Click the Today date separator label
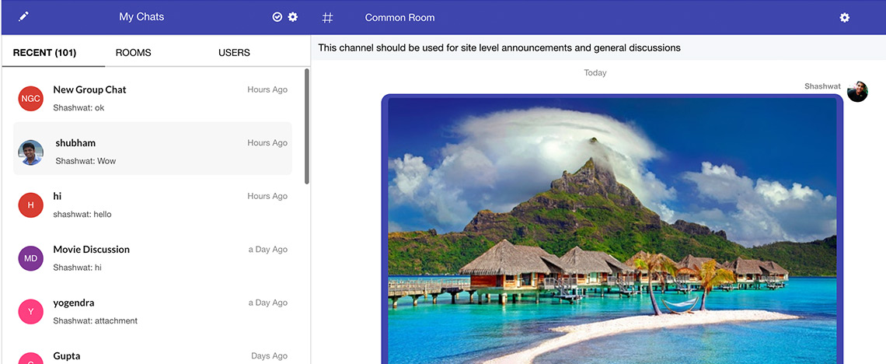 (595, 73)
